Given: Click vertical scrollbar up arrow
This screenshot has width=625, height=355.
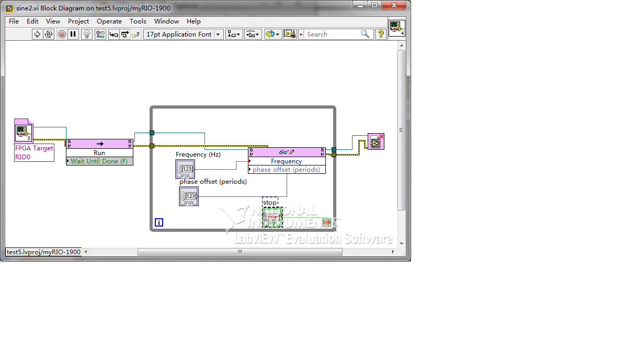Looking at the screenshot, I should (401, 45).
